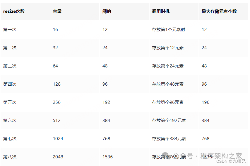
Task: Select the '第七次' row label
Action: [10, 139]
